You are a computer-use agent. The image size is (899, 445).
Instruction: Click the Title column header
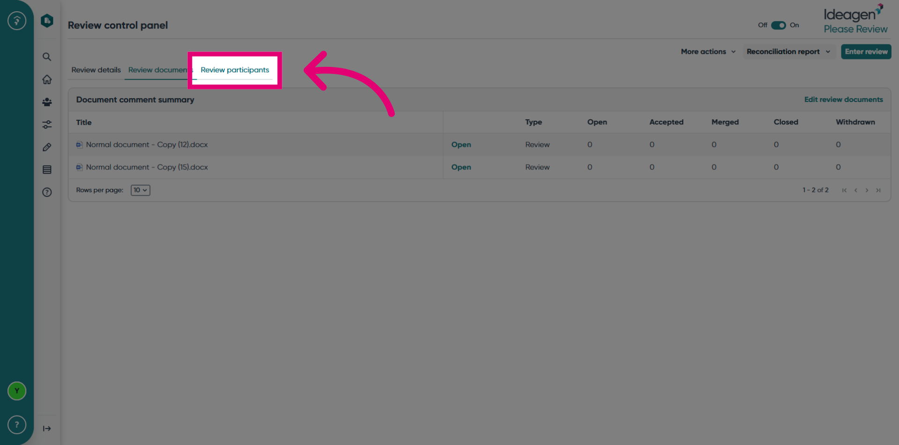tap(84, 123)
